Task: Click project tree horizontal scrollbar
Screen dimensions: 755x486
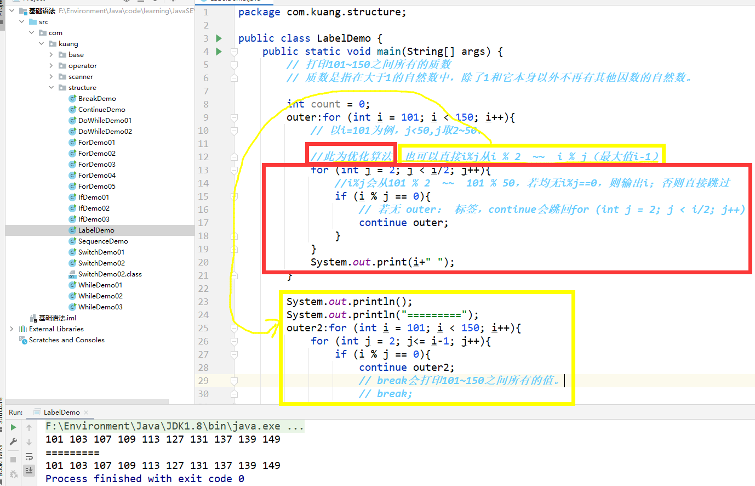Action: tap(87, 402)
